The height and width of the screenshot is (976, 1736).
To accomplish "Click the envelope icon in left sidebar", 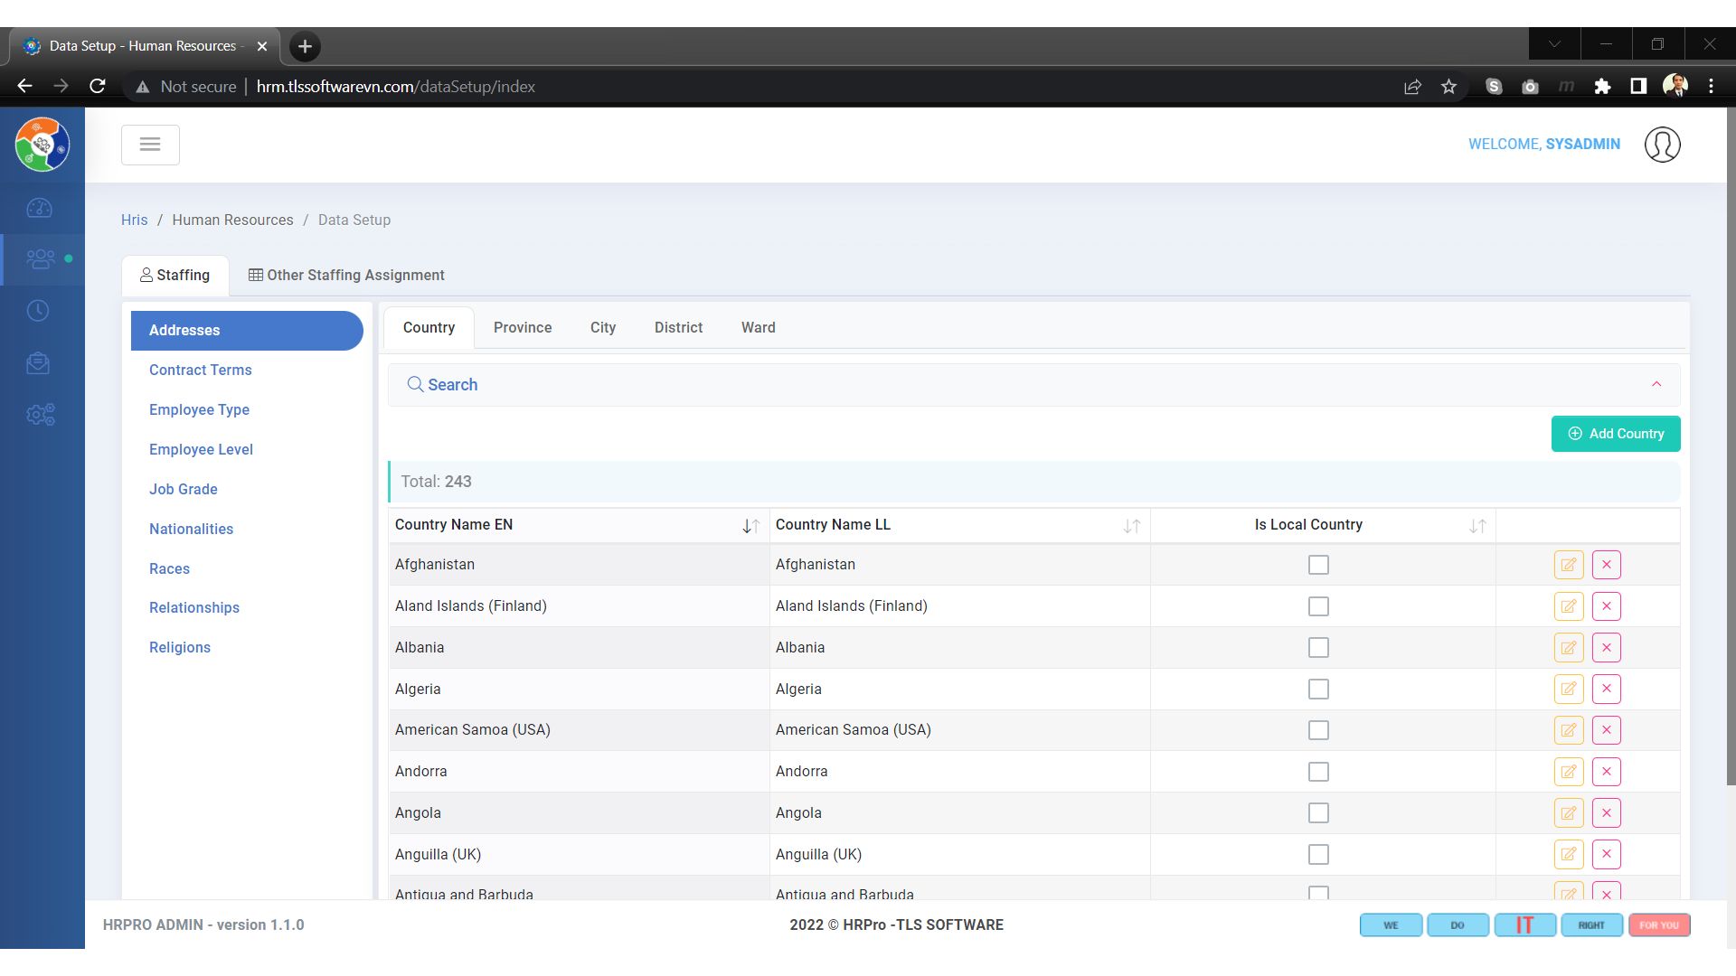I will pyautogui.click(x=38, y=363).
